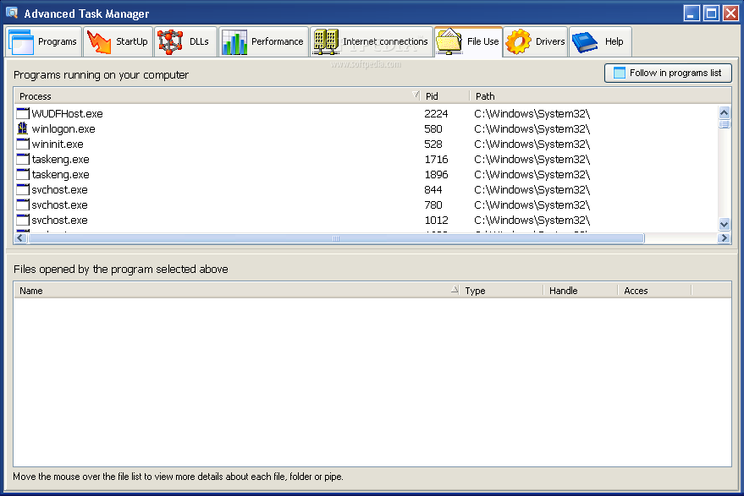Open the Drivers tab
744x496 pixels.
tap(535, 41)
